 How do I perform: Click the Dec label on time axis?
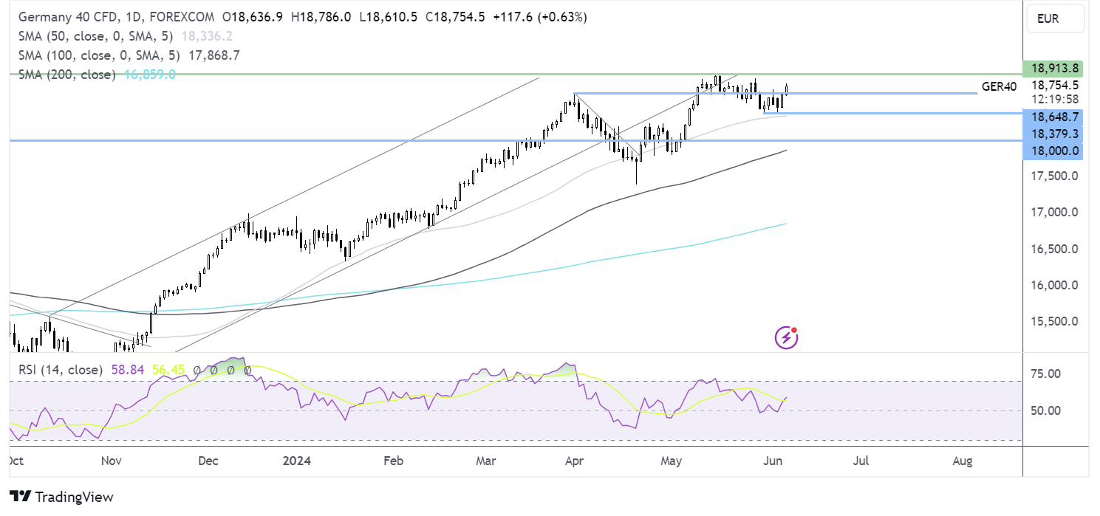[208, 461]
